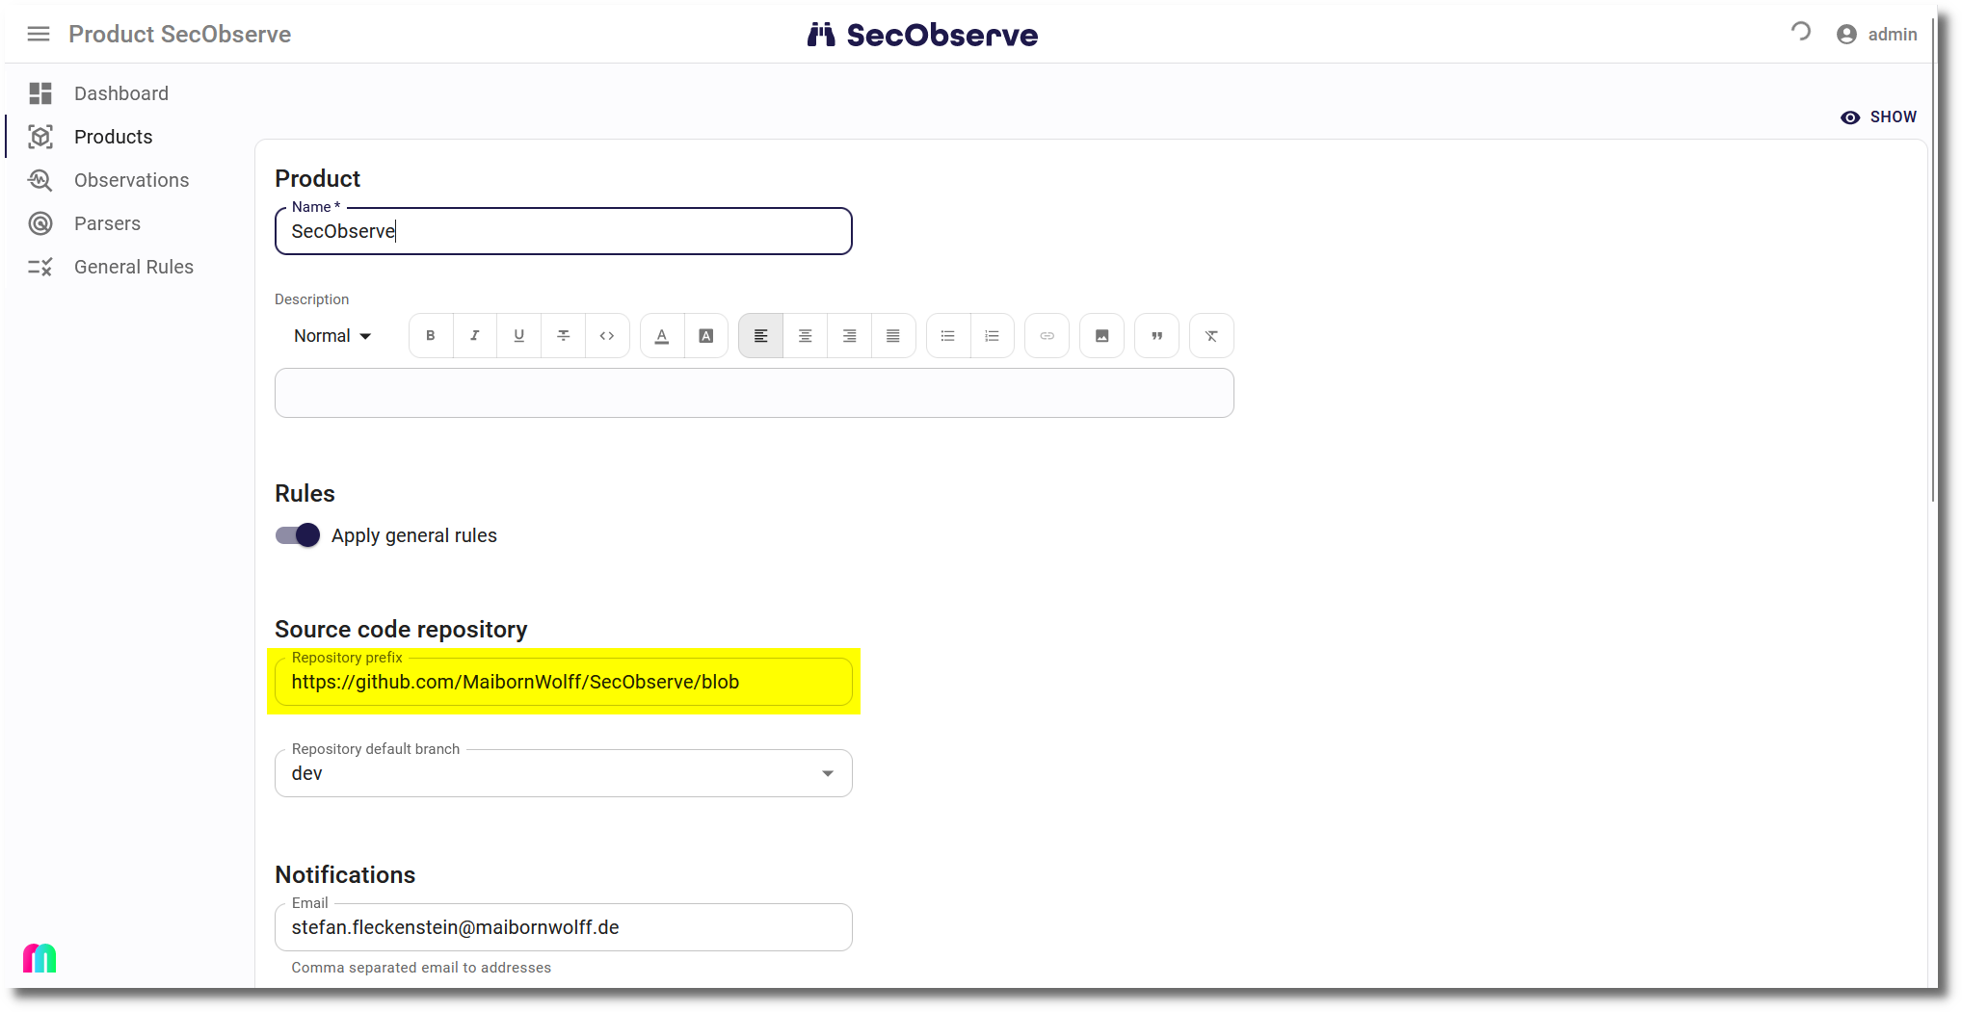Select the underline formatting icon

tap(518, 335)
